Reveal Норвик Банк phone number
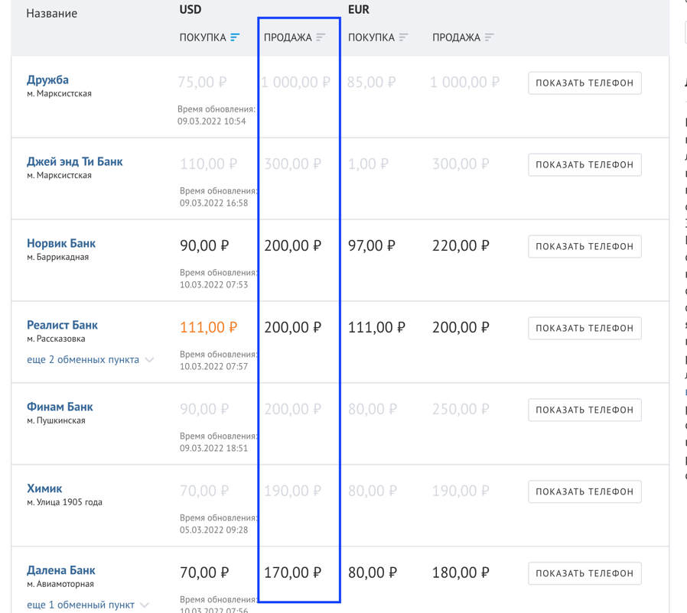687x613 pixels. coord(584,246)
